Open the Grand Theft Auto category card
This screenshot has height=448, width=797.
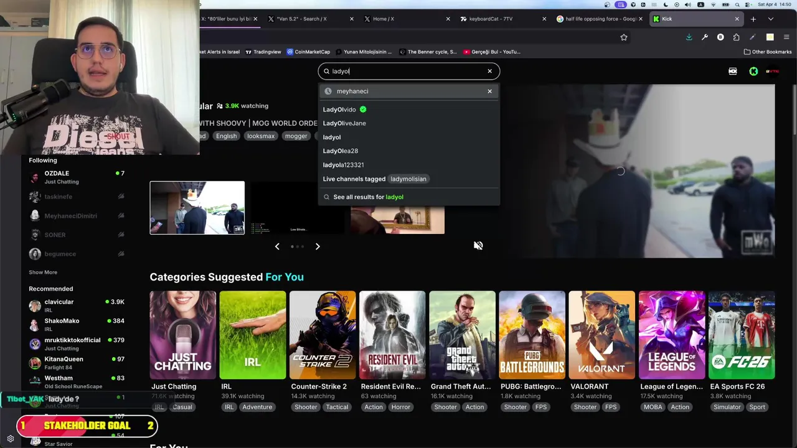[x=462, y=335]
